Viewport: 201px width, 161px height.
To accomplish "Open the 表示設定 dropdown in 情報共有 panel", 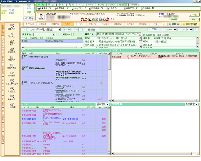I will (191, 104).
